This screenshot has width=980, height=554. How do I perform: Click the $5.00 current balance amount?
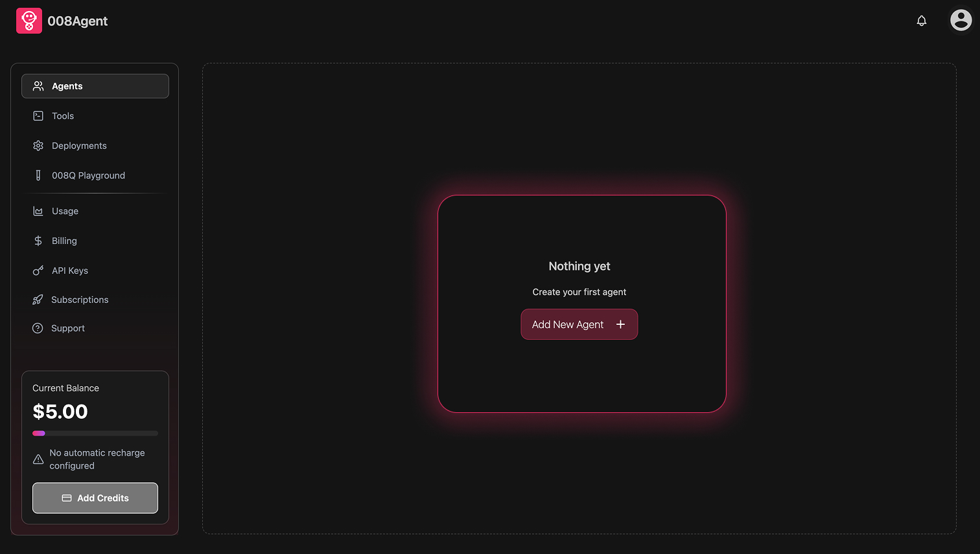(60, 412)
